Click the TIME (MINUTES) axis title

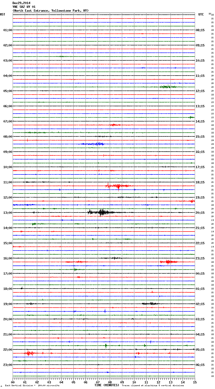pyautogui.click(x=107, y=385)
